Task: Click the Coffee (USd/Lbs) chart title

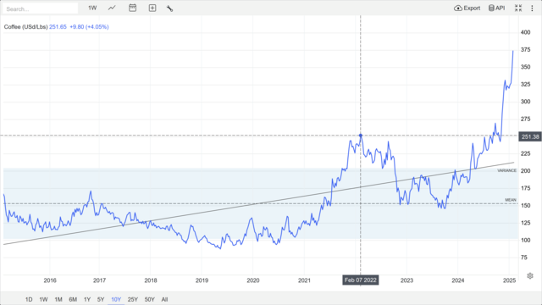Action: [25, 26]
